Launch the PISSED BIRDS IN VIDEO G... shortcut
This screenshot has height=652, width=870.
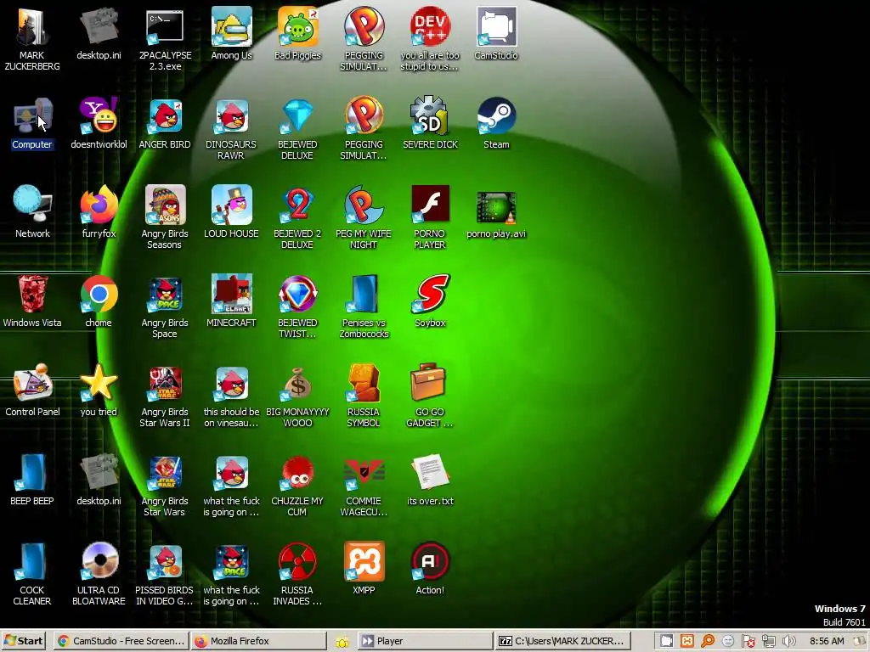pyautogui.click(x=165, y=575)
